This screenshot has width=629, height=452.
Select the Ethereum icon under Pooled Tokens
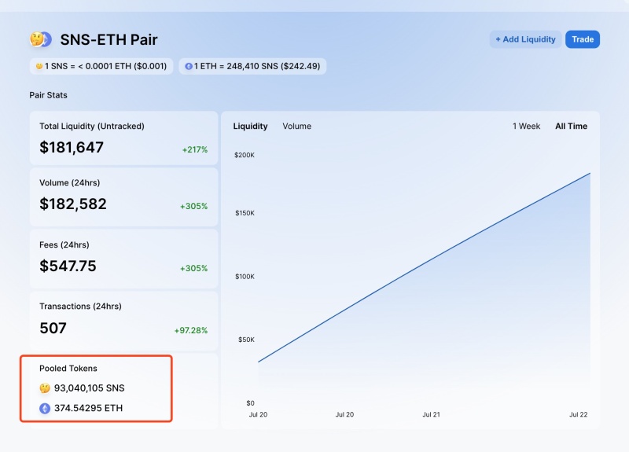tap(45, 408)
